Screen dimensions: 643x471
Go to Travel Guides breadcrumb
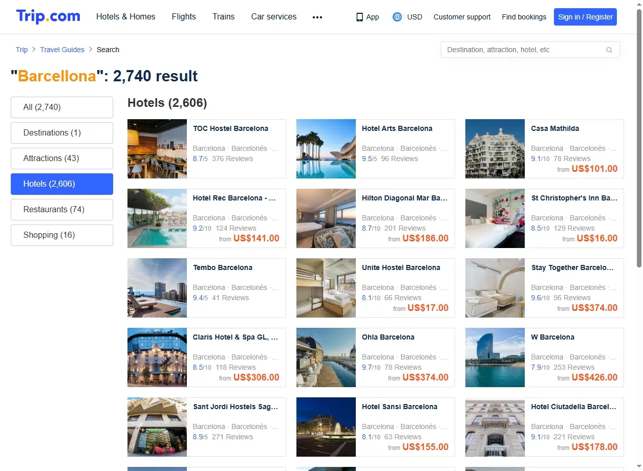(x=62, y=50)
